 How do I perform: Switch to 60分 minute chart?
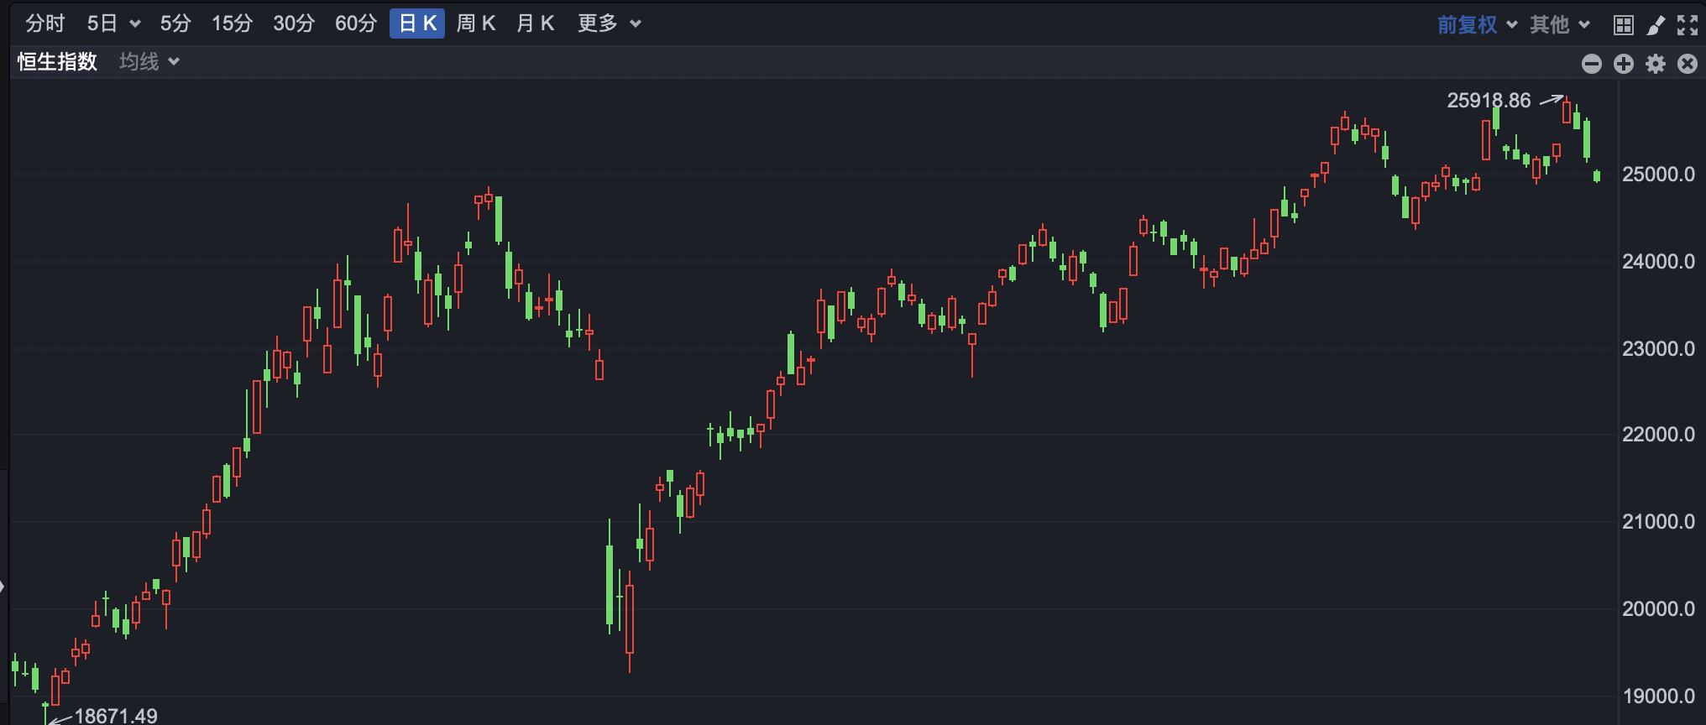click(355, 23)
